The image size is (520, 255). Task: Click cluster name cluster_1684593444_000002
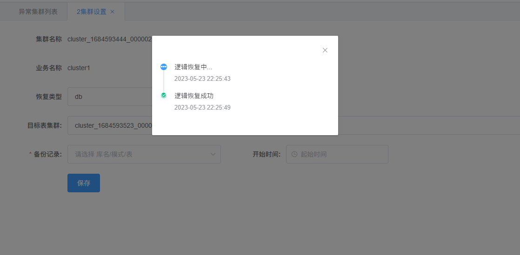click(x=109, y=39)
